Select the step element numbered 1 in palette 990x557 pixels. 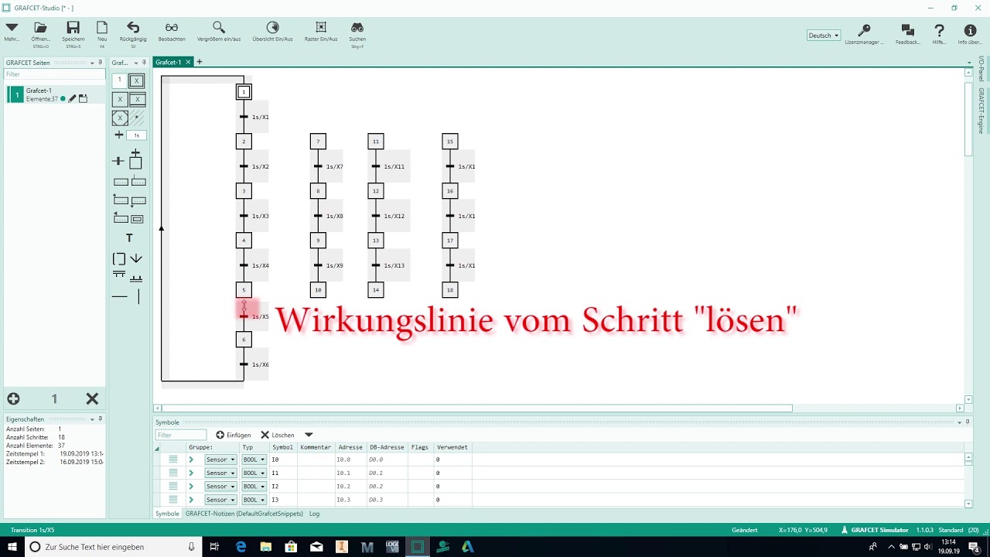coord(119,80)
